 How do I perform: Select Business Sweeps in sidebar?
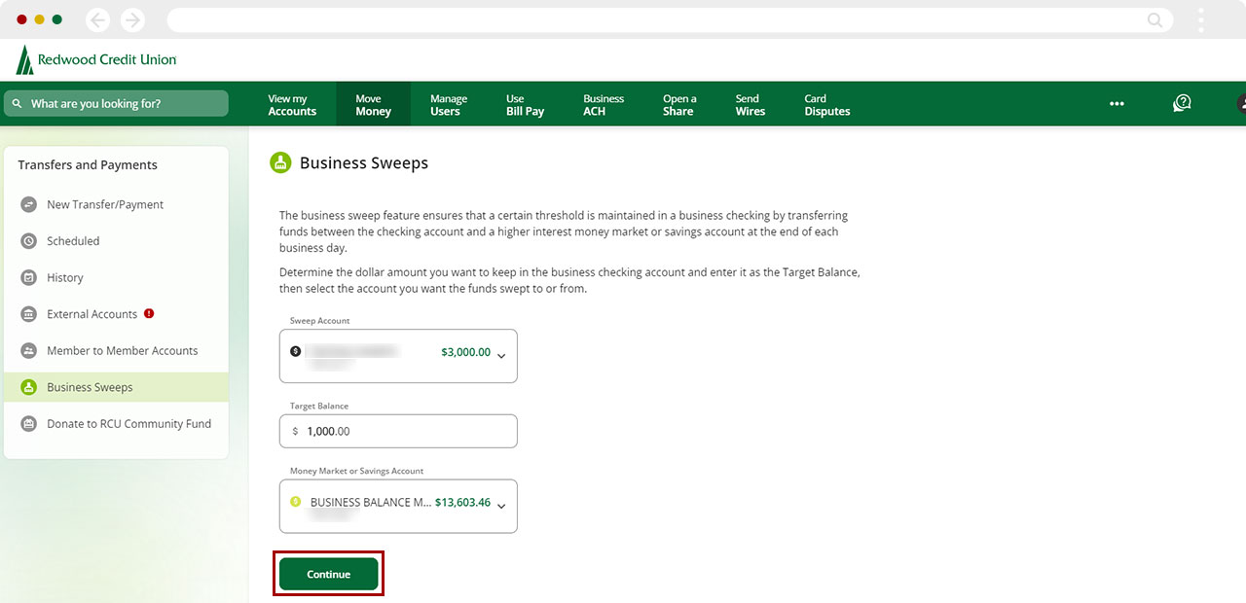click(x=116, y=387)
